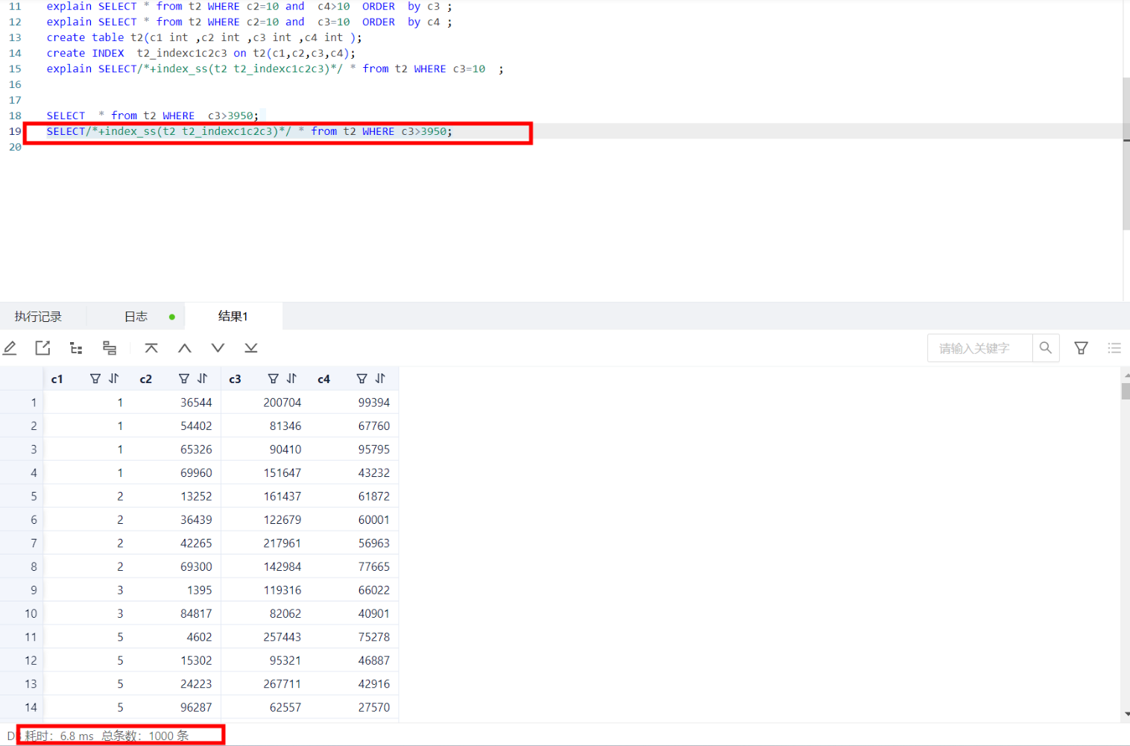Click the export results icon
Viewport: 1130px width, 746px height.
(x=42, y=348)
